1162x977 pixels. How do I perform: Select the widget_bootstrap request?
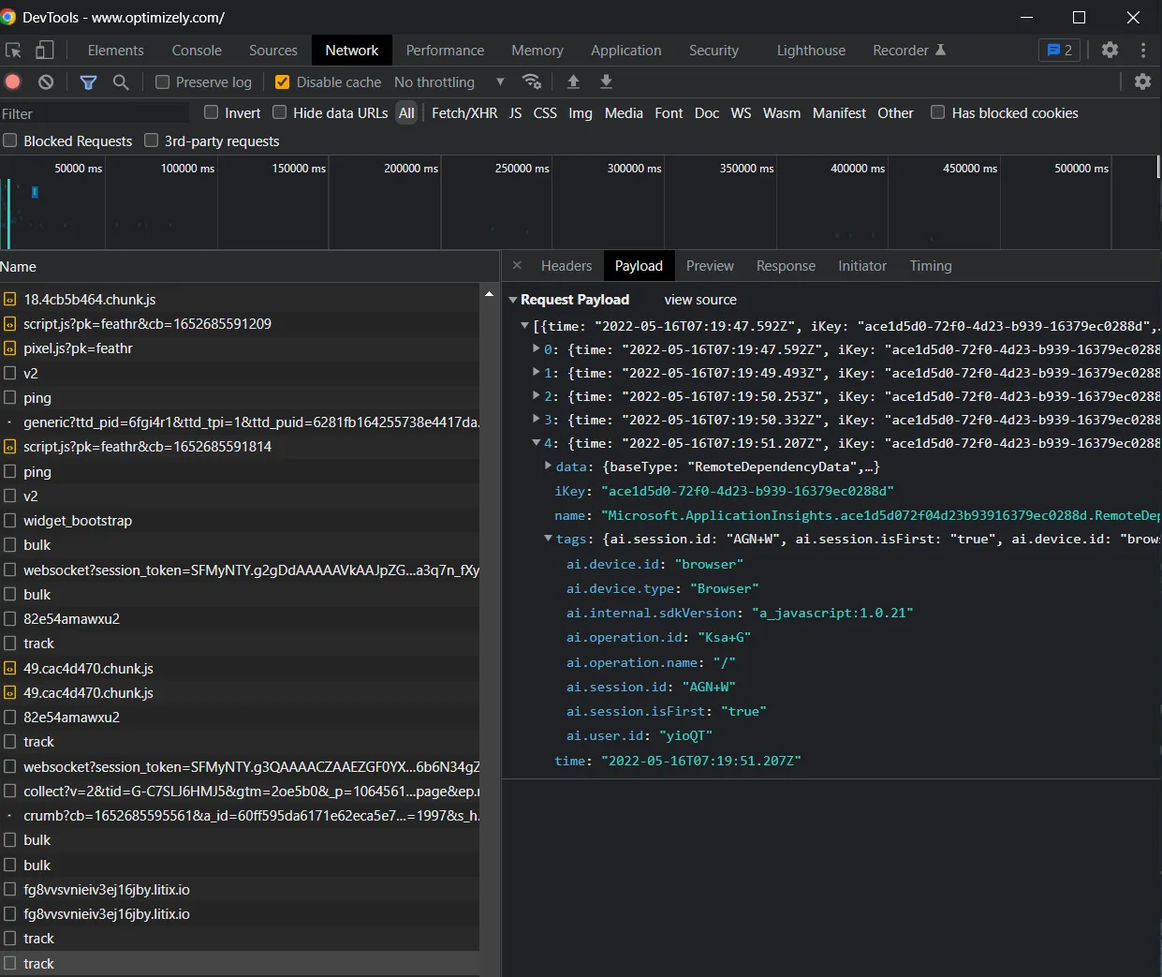(x=240, y=521)
